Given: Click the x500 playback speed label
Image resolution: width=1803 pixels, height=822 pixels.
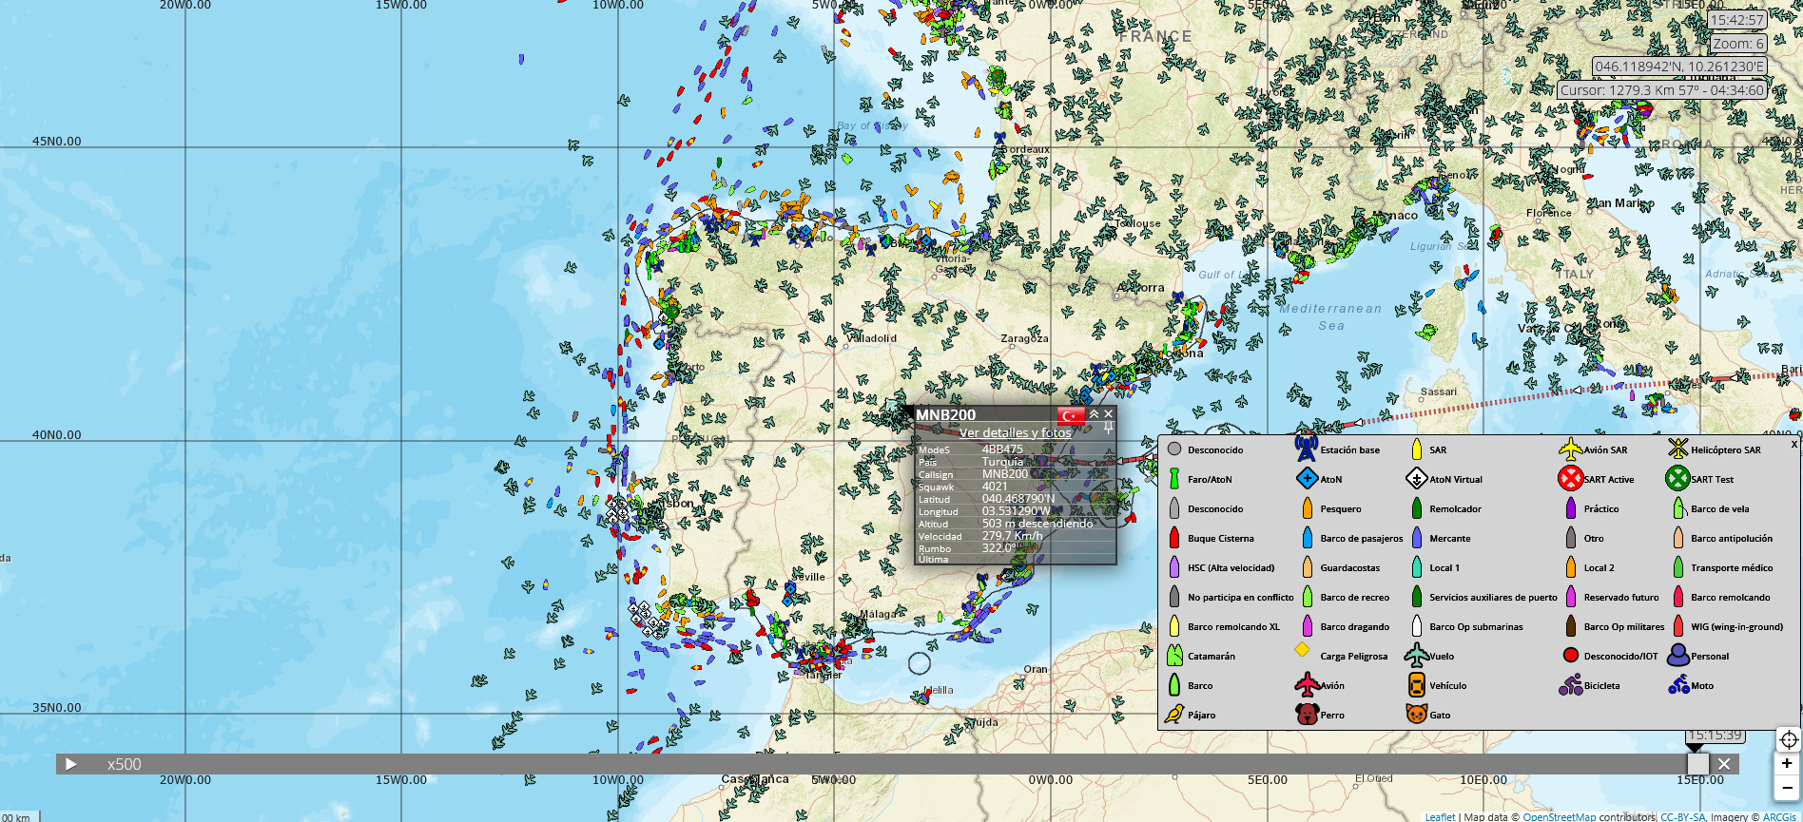Looking at the screenshot, I should 124,764.
